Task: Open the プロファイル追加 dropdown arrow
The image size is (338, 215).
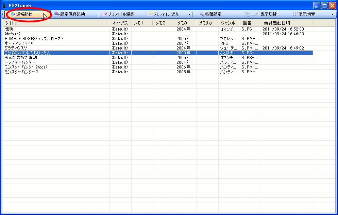Action: 189,14
